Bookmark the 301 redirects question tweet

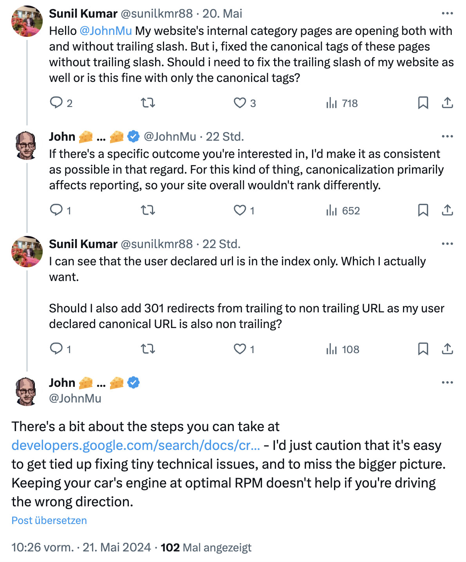tap(423, 349)
